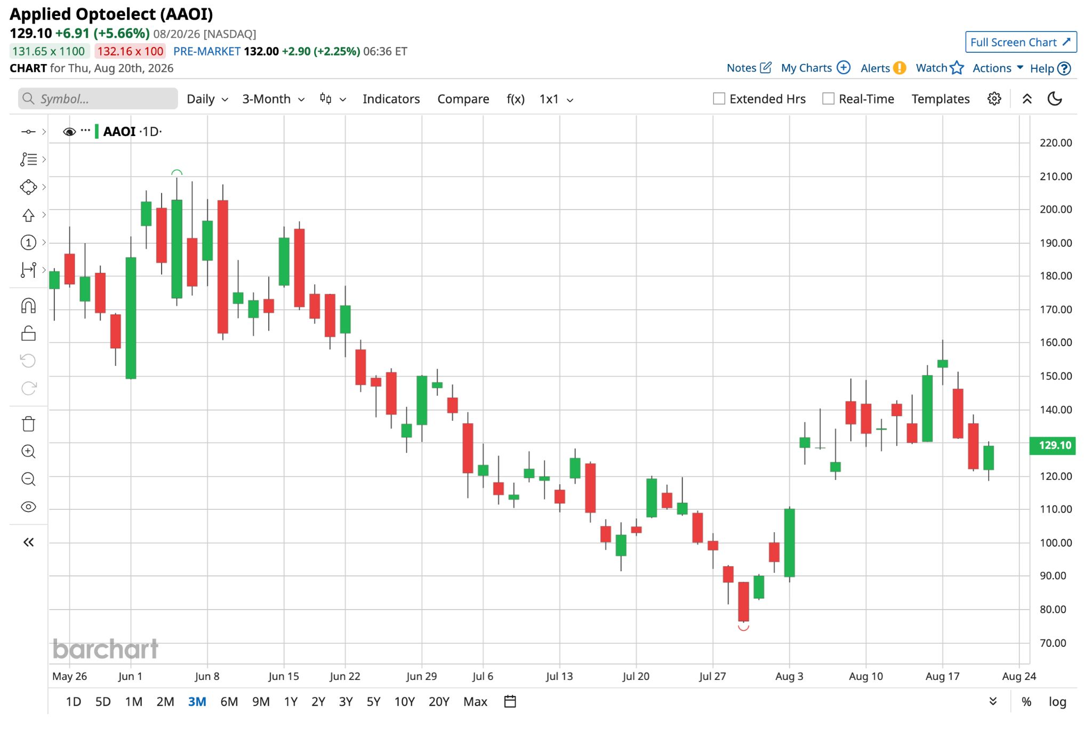Toggle percent scale on the price axis

(x=1026, y=702)
